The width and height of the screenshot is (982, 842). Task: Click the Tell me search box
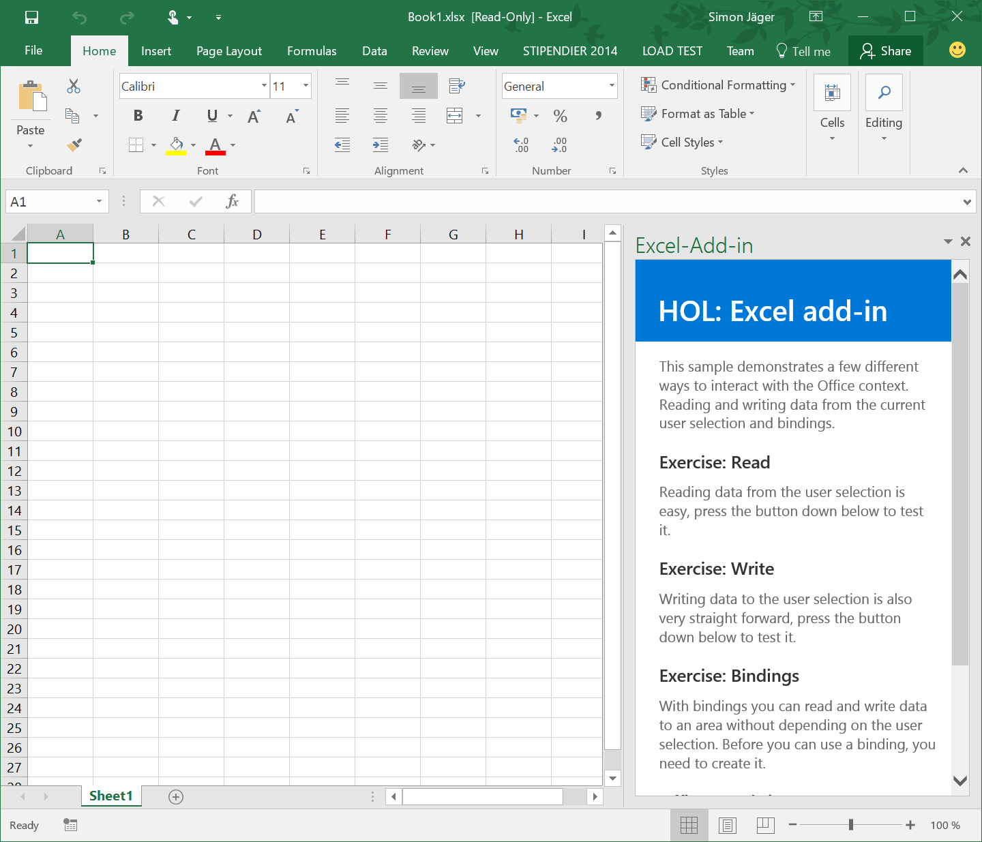pyautogui.click(x=803, y=51)
